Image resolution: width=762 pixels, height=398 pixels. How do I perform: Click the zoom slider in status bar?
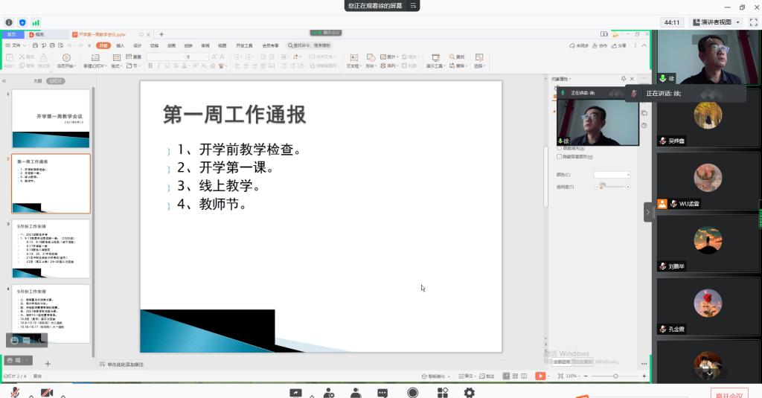click(x=615, y=376)
